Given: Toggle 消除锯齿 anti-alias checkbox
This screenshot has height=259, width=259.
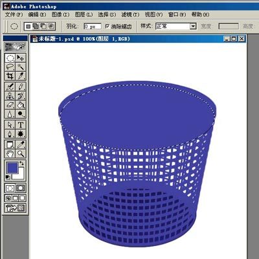Looking at the screenshot, I should coord(107,27).
